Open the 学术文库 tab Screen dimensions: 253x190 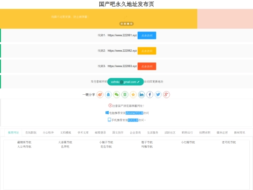click(83, 133)
